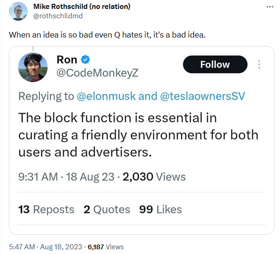The width and height of the screenshot is (280, 254).
Task: Follow the @CodeMonkeyZ account
Action: coord(215,64)
